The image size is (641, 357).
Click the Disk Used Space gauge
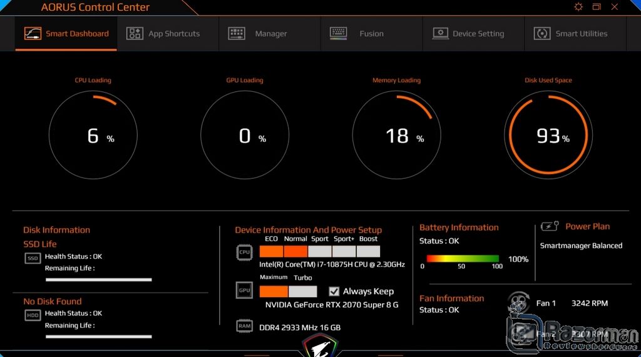pos(548,135)
